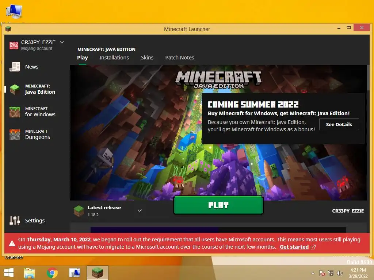Expand the CR33PY_EZZiE account dropdown
This screenshot has height=280, width=374.
click(62, 42)
